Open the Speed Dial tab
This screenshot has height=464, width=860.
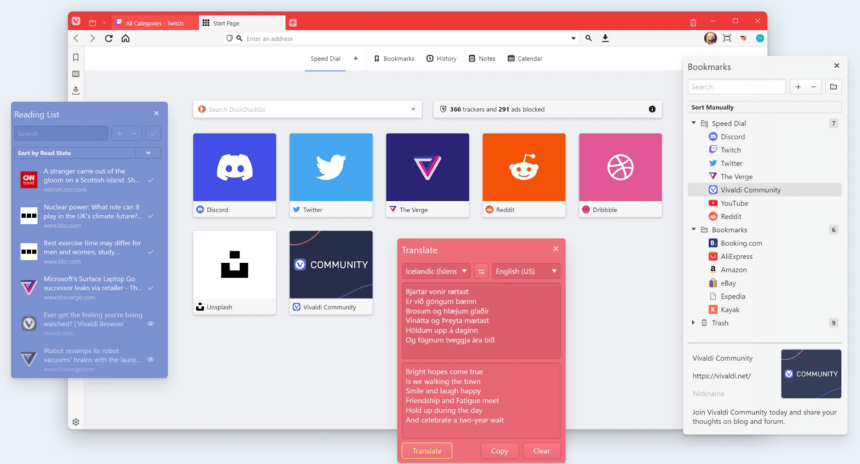pyautogui.click(x=325, y=59)
